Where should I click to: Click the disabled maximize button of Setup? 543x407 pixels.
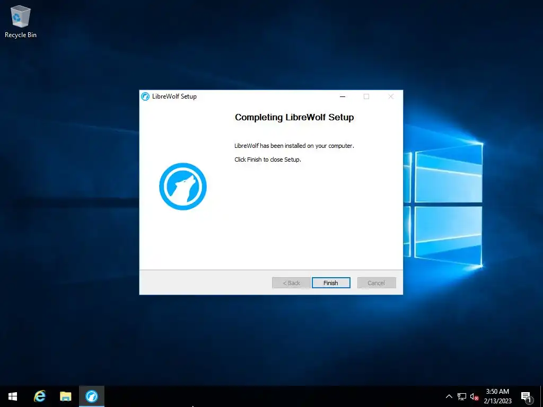coord(366,96)
